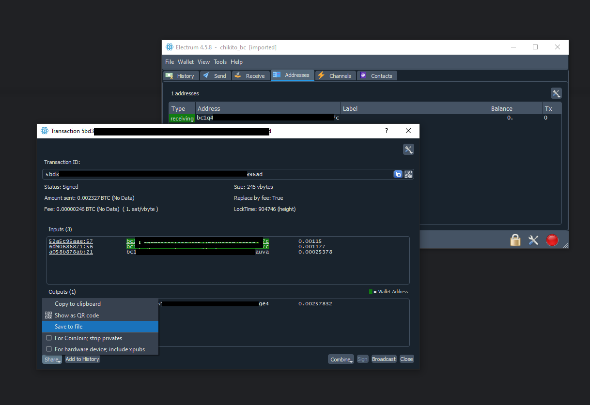Image resolution: width=590 pixels, height=405 pixels.
Task: Select the Addresses tab
Action: click(293, 75)
